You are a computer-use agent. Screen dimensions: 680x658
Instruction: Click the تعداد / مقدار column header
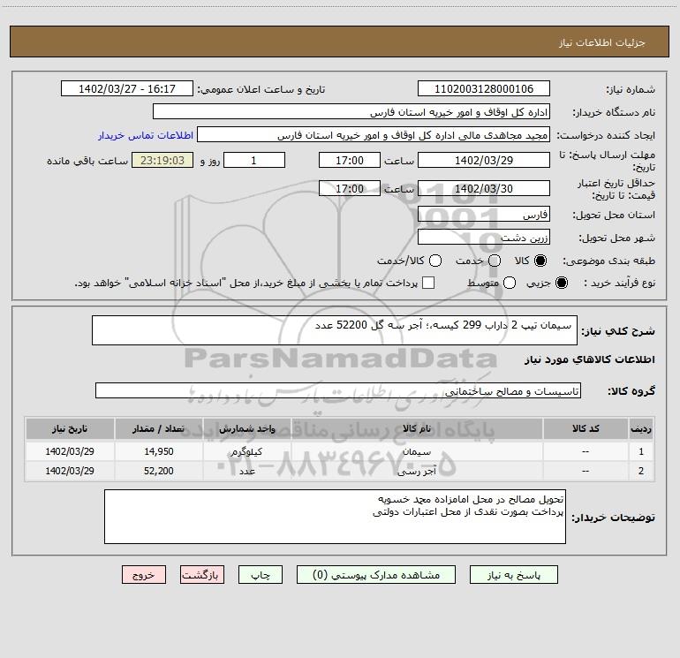[159, 428]
